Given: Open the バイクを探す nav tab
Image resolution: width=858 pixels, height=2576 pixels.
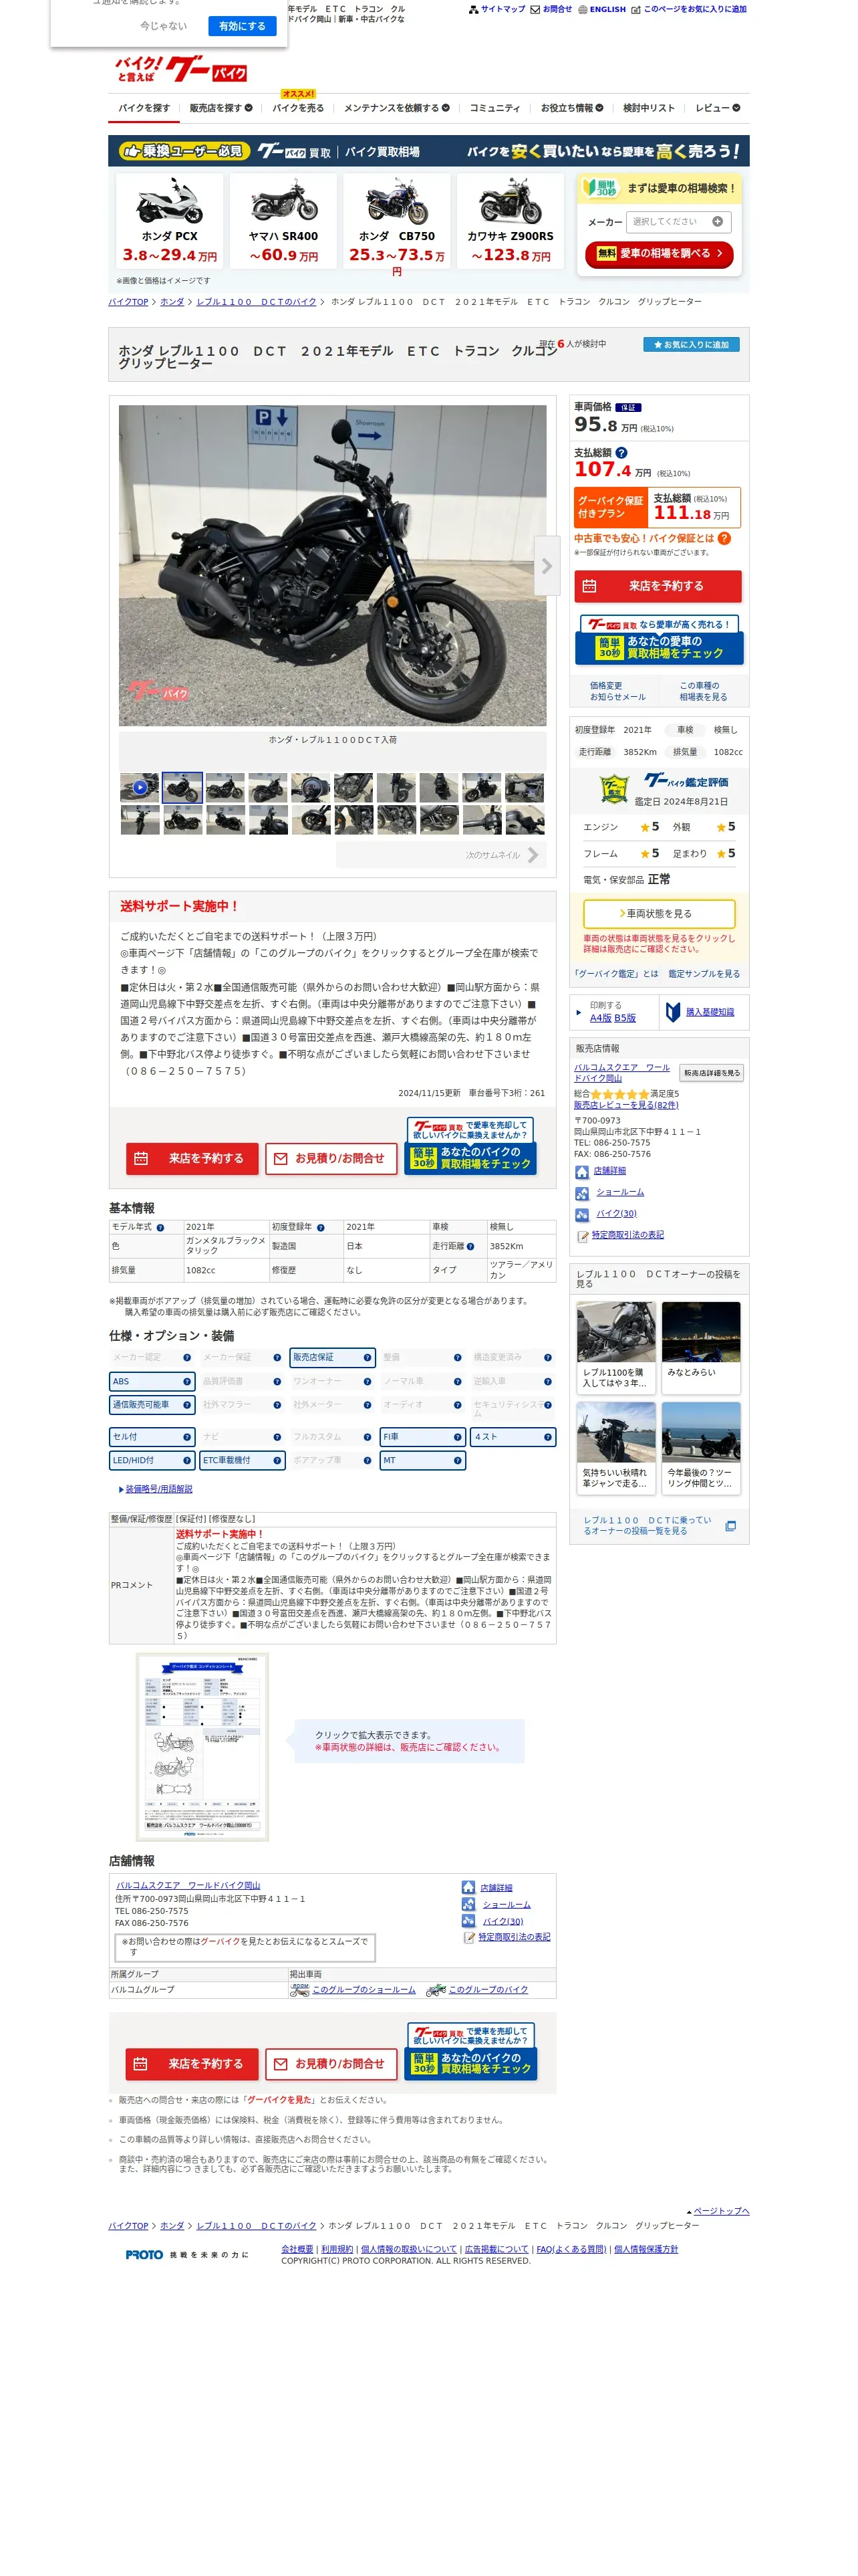Looking at the screenshot, I should coord(144,108).
